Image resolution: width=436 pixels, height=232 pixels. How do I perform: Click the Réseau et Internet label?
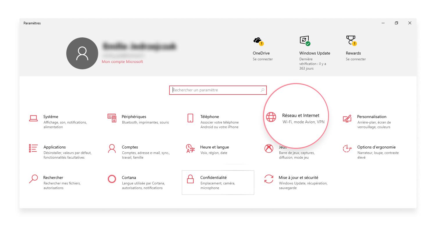[x=301, y=115]
